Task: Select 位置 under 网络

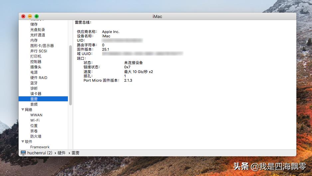Action: point(34,126)
